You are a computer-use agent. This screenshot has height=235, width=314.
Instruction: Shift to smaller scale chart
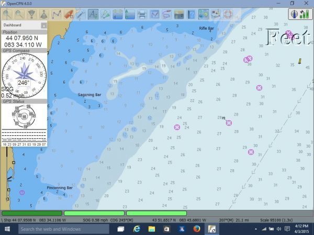tap(44, 14)
